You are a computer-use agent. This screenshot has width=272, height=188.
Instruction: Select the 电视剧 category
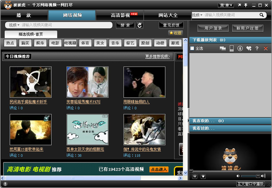(70, 43)
